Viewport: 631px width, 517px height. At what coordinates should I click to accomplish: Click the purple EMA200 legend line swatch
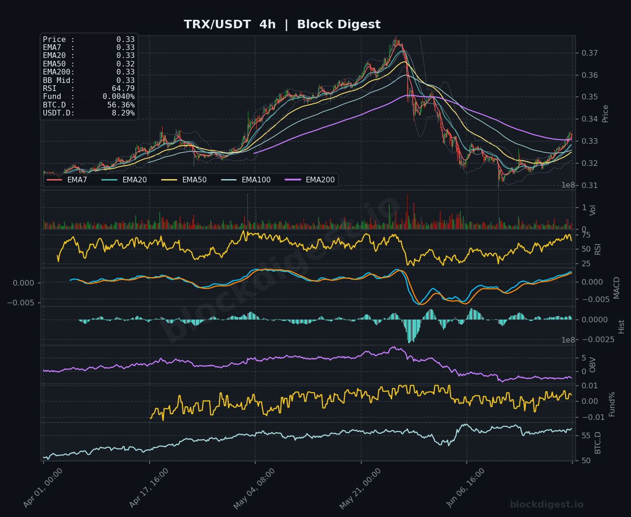pyautogui.click(x=293, y=180)
